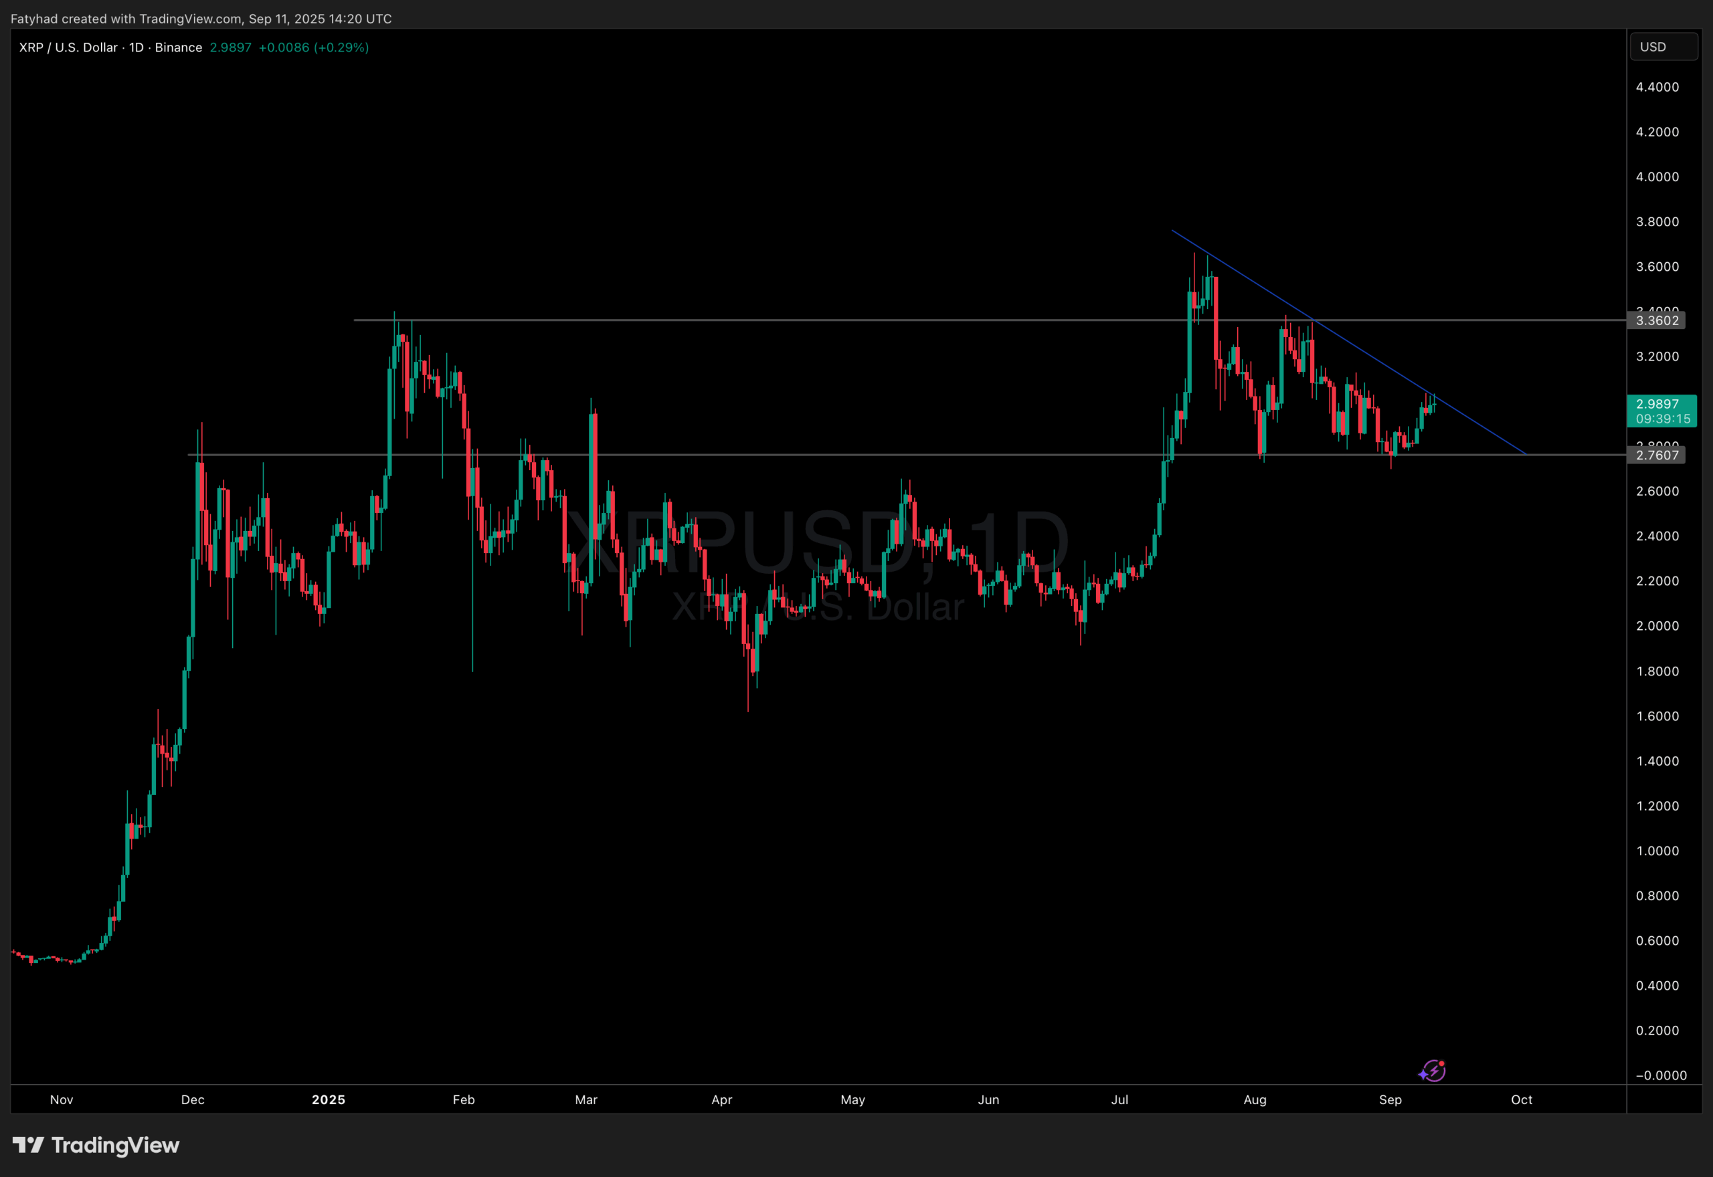Viewport: 1713px width, 1177px height.
Task: Click the Apr label on time axis
Action: (721, 1099)
